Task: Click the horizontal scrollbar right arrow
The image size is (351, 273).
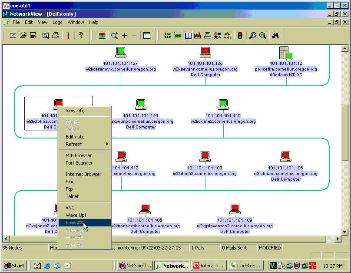Action: click(x=338, y=239)
